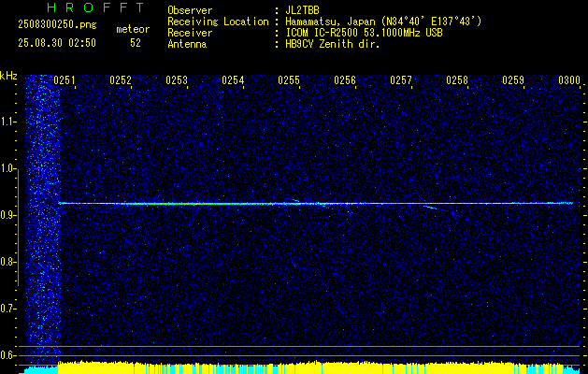Image resolution: width=588 pixels, height=374 pixels.
Task: Click the 1.1 kHz axis label
Action: click(7, 122)
